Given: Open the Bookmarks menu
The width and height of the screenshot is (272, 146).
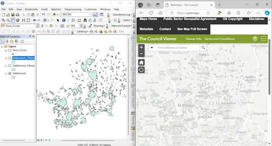Looking at the screenshot, I should coord(31,9).
